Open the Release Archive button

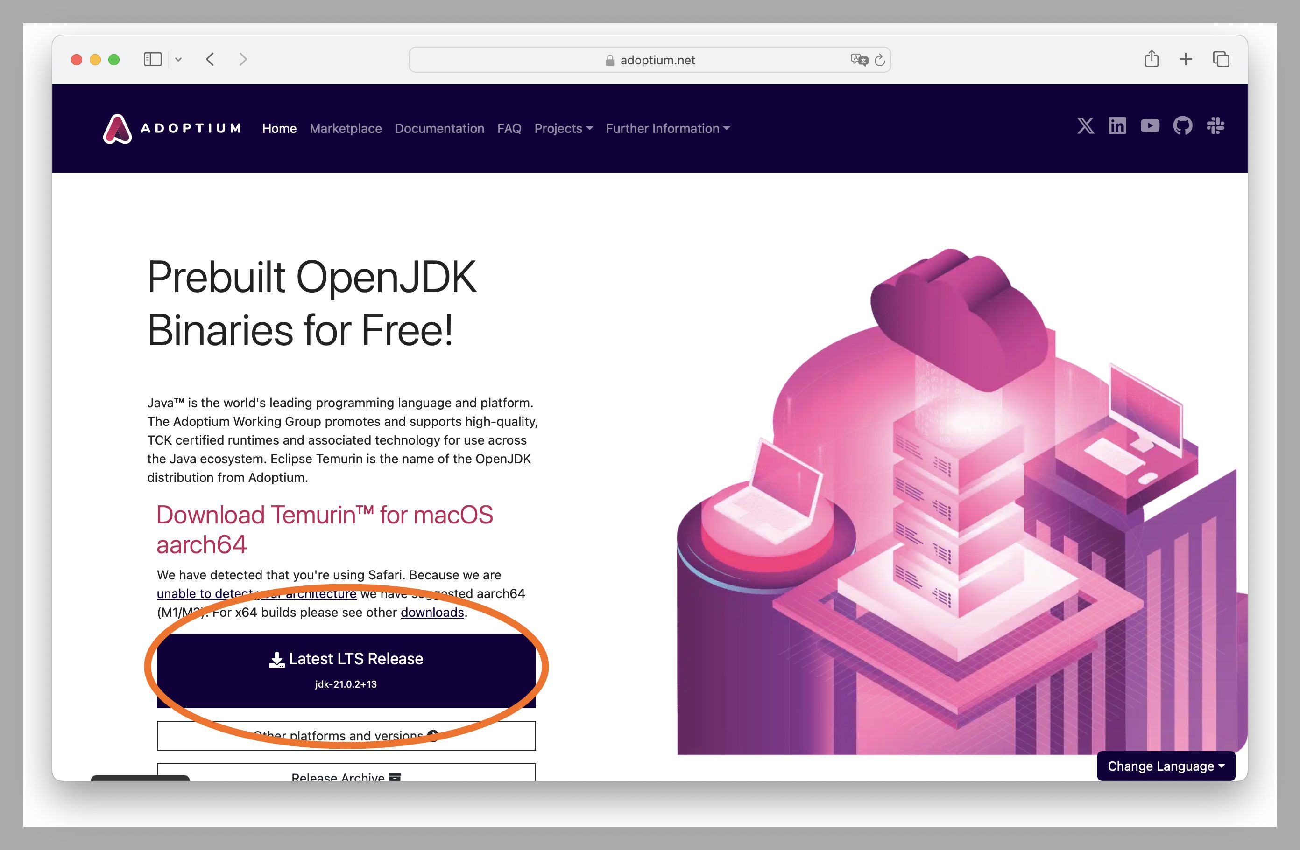pos(346,772)
